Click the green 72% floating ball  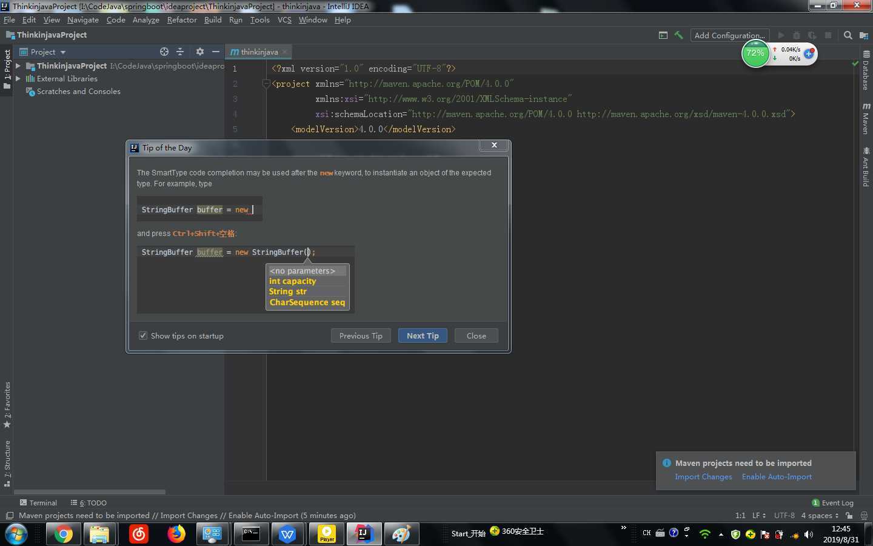point(755,54)
